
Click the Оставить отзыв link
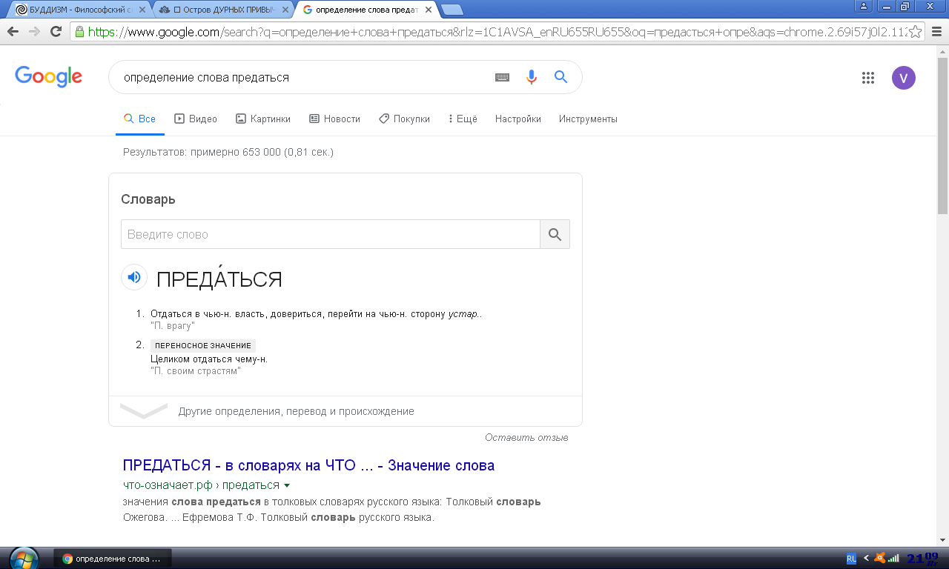[x=526, y=437]
